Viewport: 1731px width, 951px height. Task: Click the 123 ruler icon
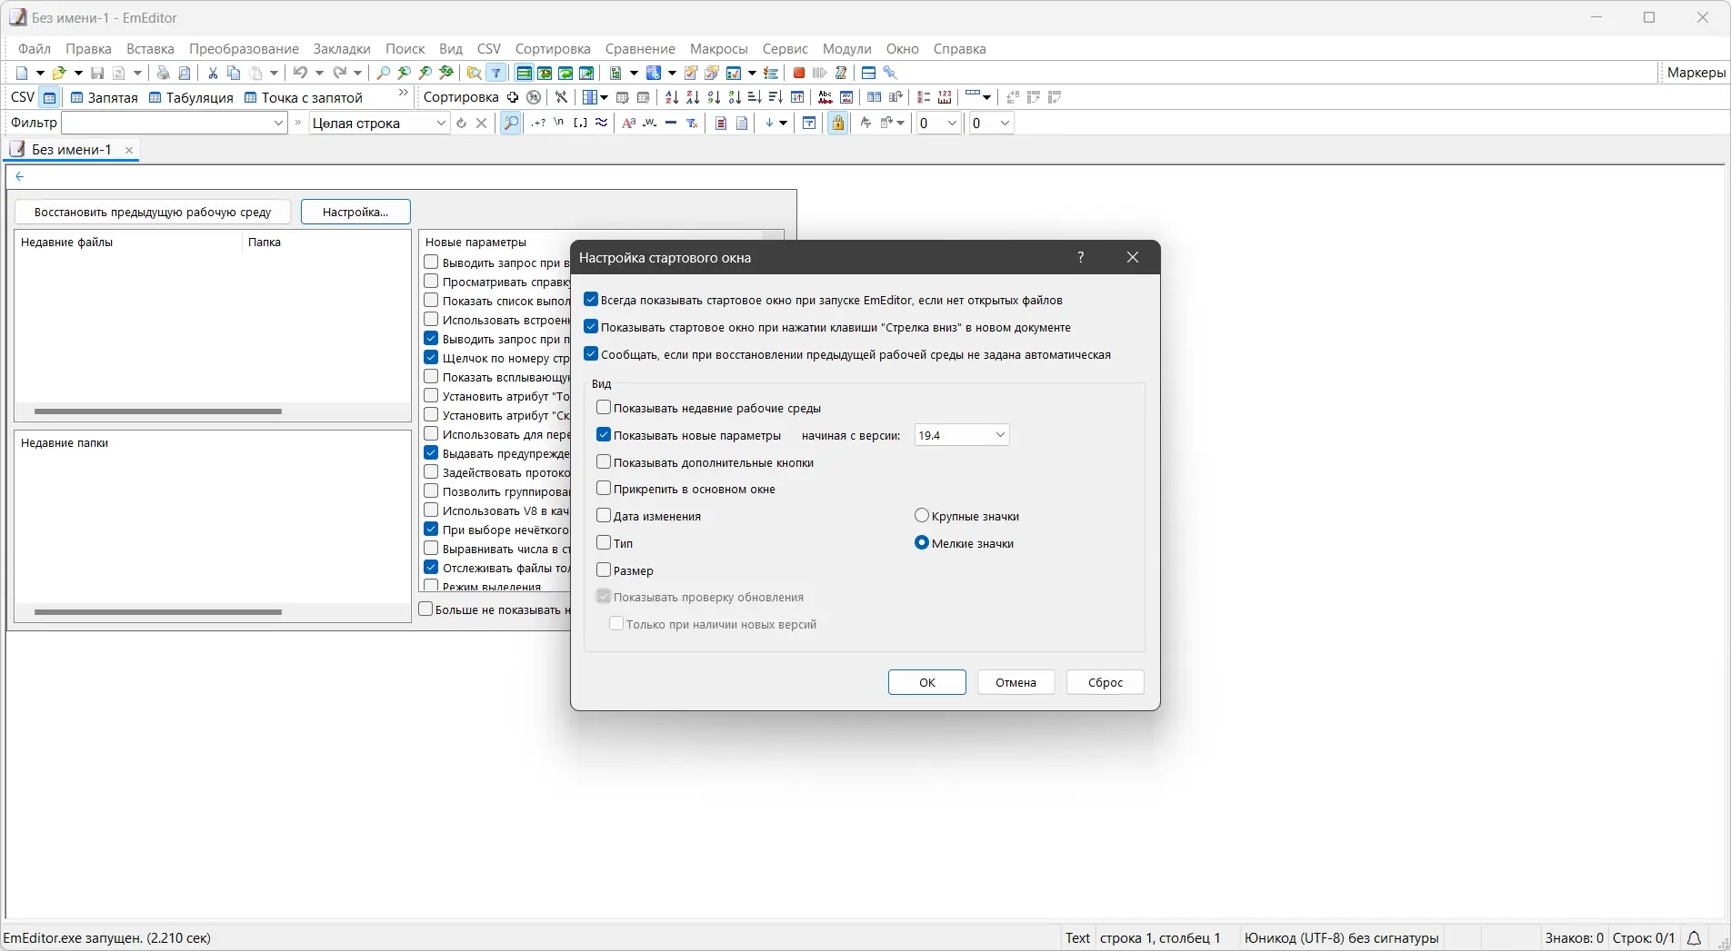(x=945, y=97)
